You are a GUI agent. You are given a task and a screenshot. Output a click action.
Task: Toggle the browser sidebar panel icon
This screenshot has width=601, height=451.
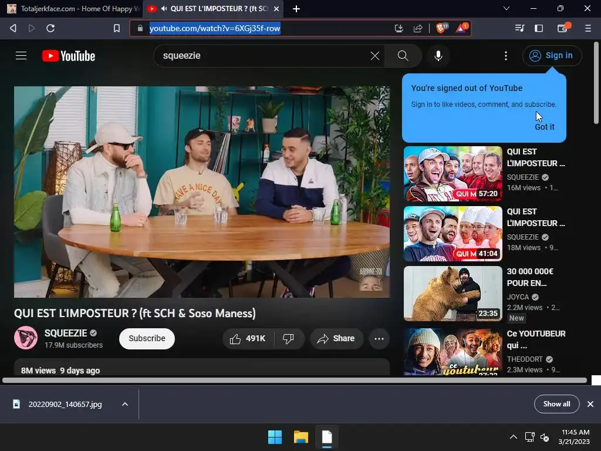(539, 28)
